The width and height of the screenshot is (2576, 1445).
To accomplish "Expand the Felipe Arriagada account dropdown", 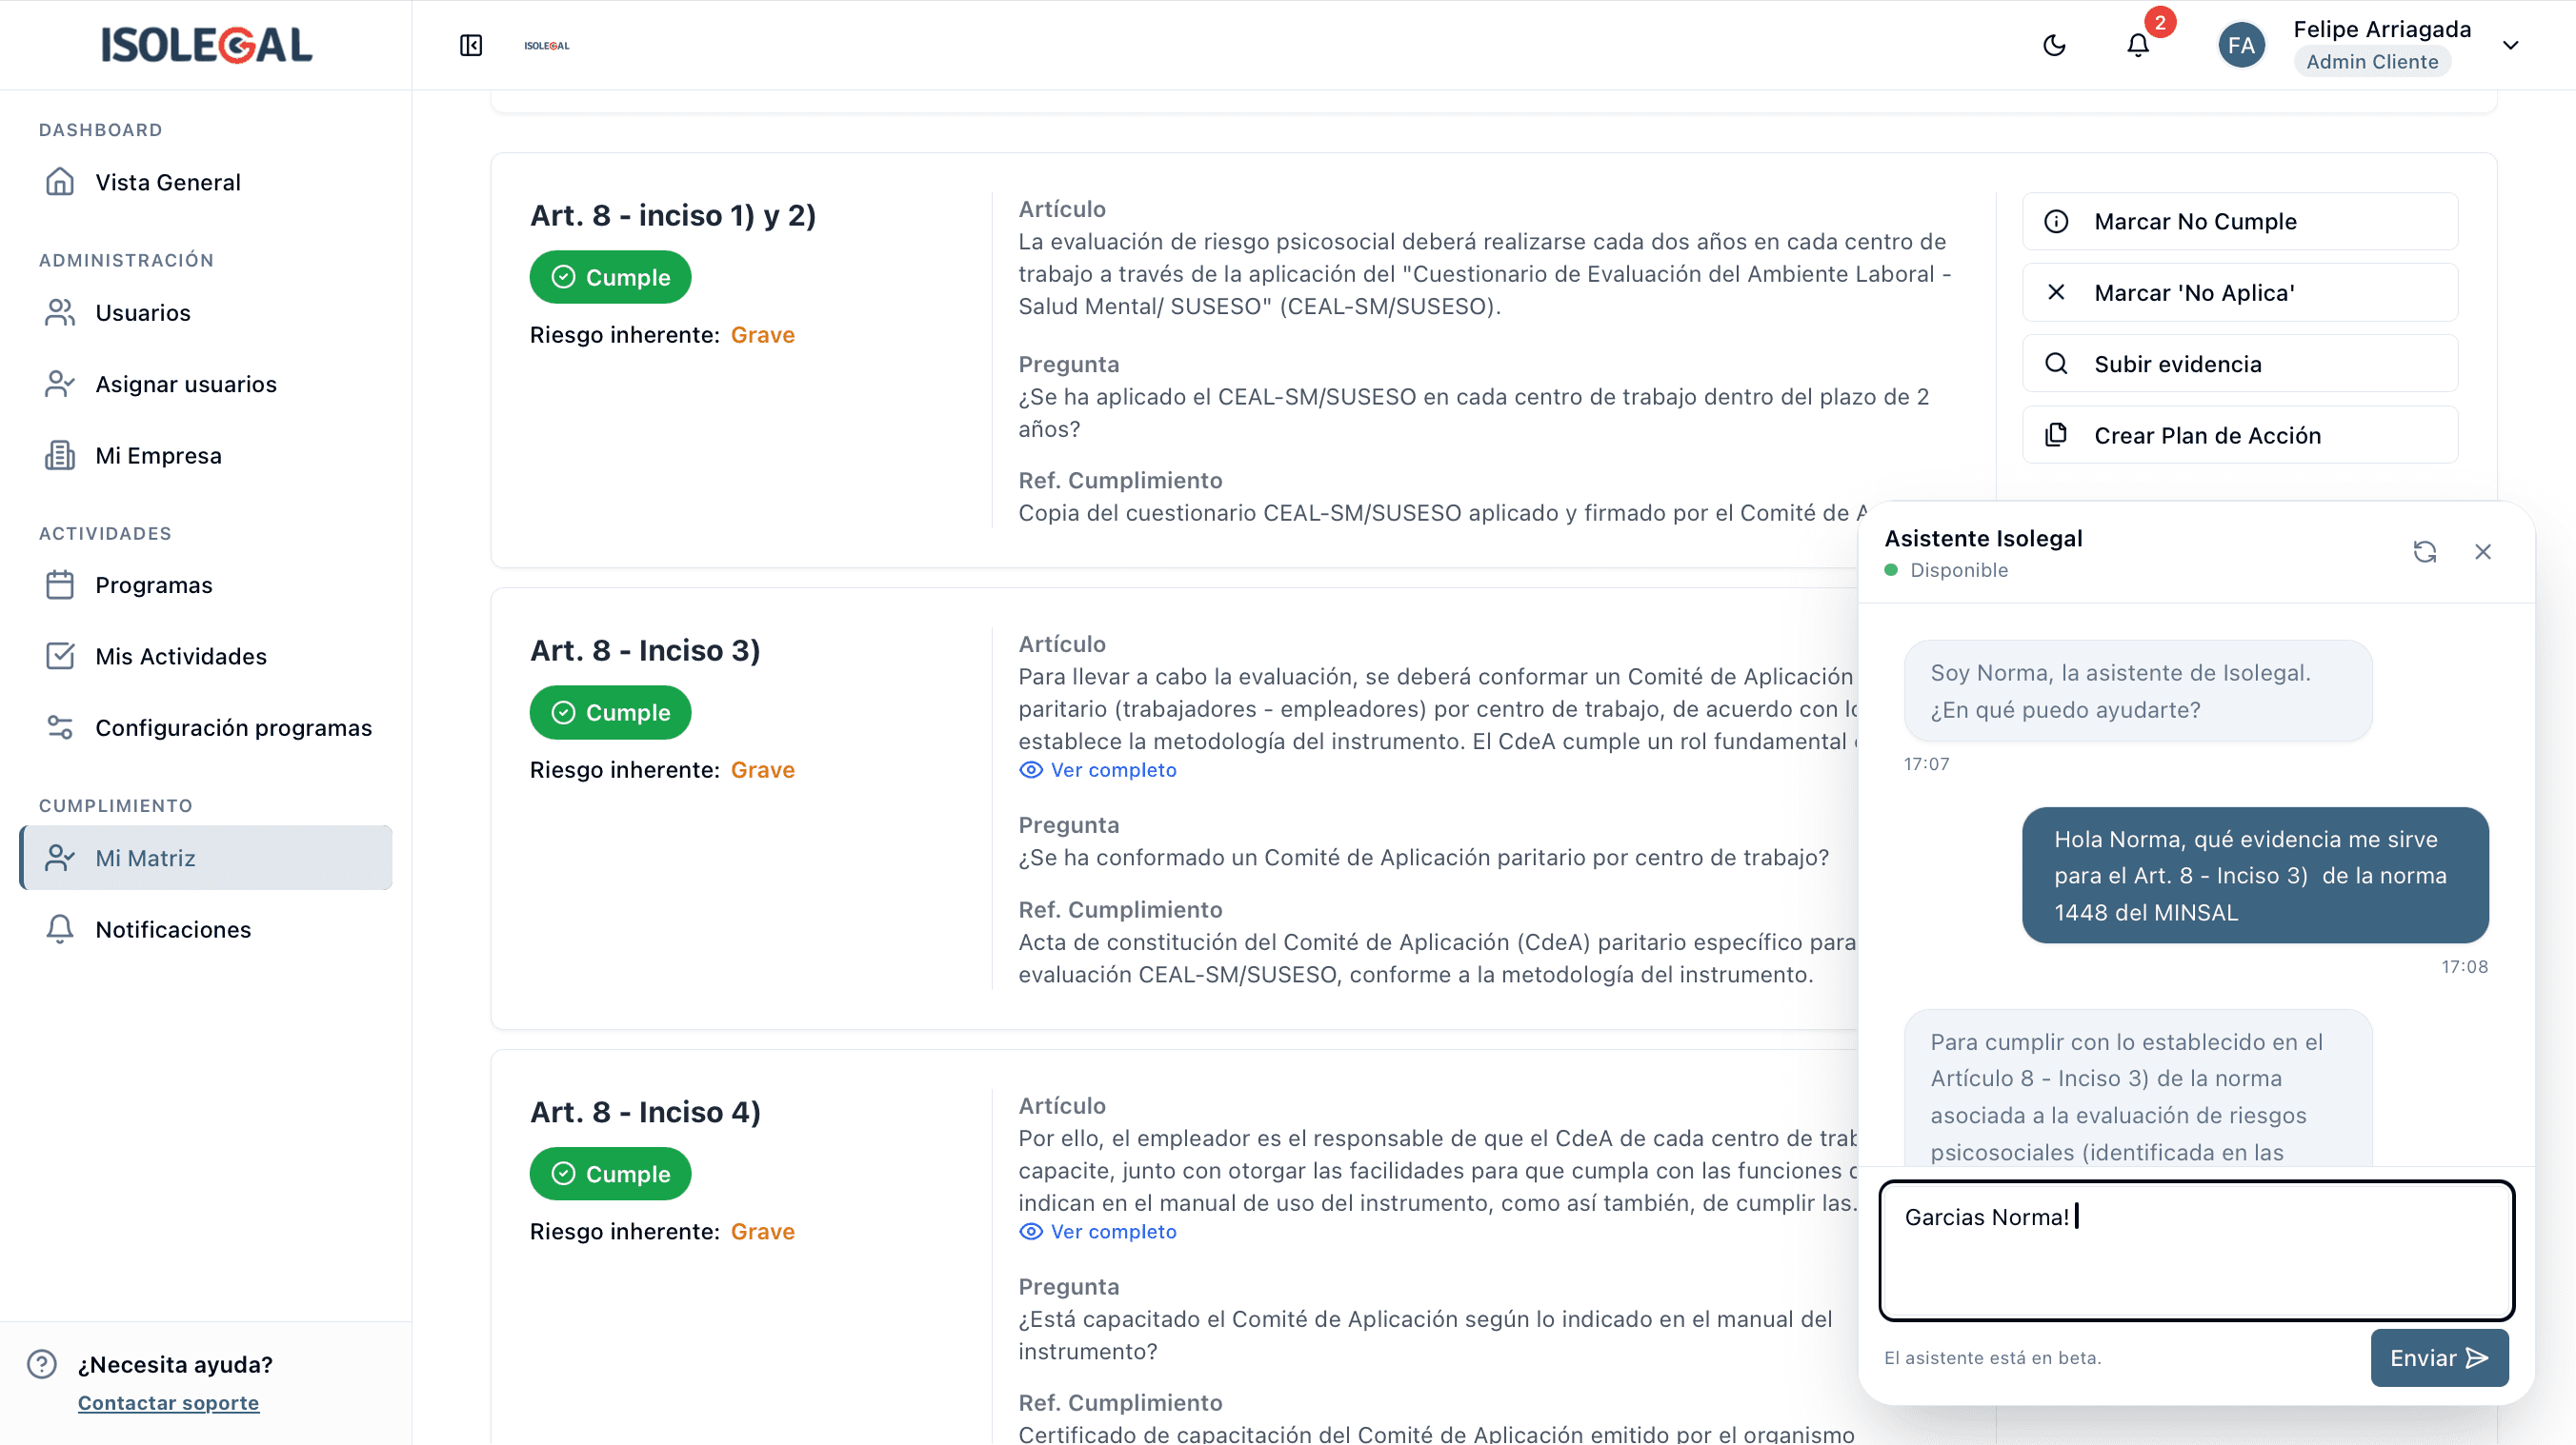I will point(2510,45).
